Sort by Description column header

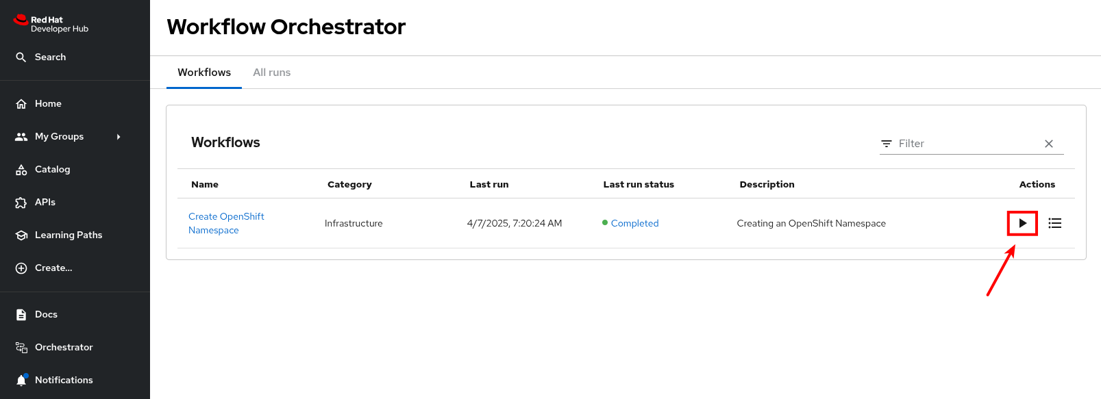(767, 184)
